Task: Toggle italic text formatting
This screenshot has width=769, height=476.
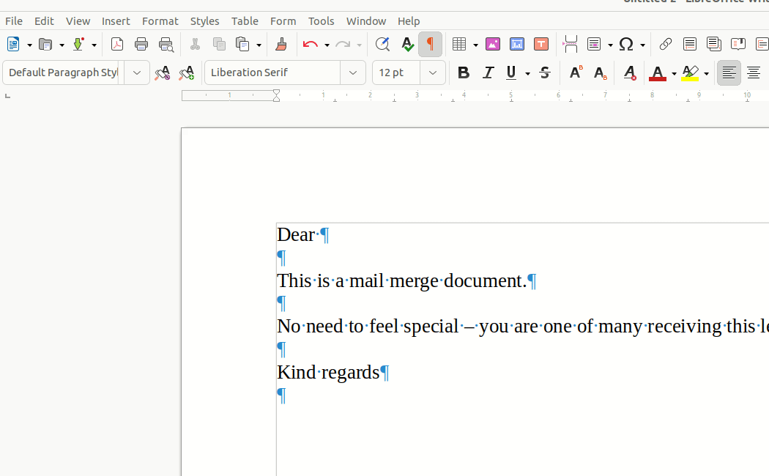Action: click(488, 73)
